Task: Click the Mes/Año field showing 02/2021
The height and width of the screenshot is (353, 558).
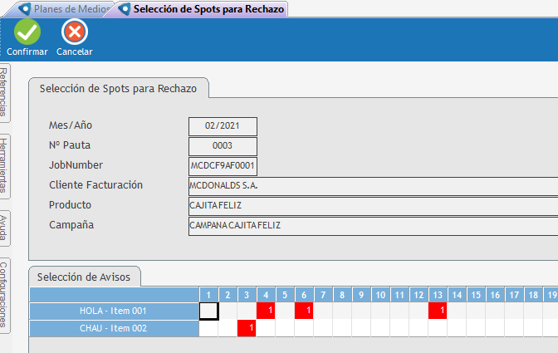Action: pos(223,126)
